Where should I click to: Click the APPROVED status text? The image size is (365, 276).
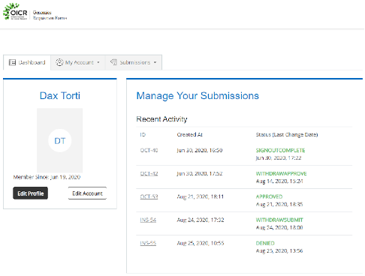click(x=269, y=196)
